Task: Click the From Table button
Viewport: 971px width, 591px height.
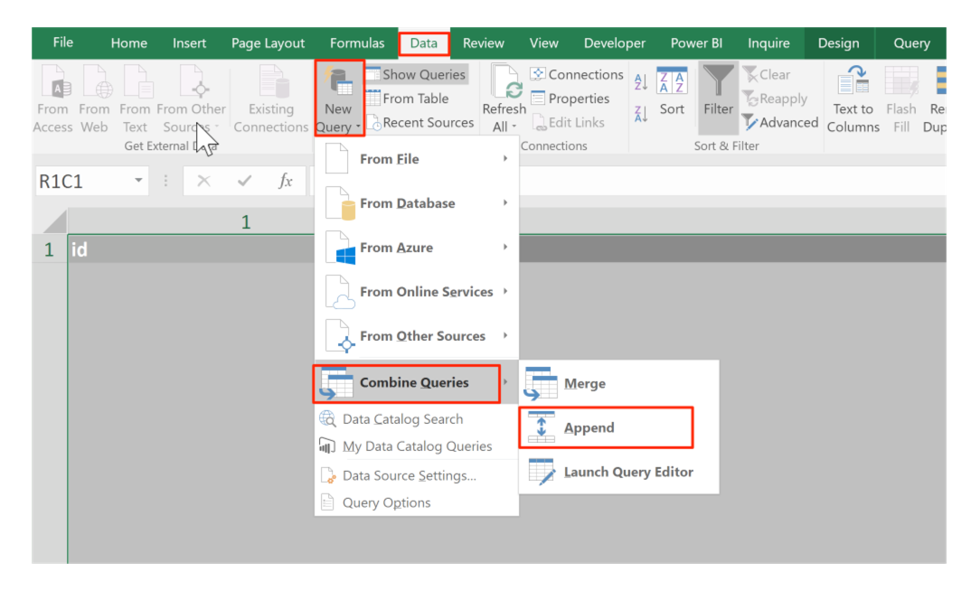Action: (x=408, y=98)
